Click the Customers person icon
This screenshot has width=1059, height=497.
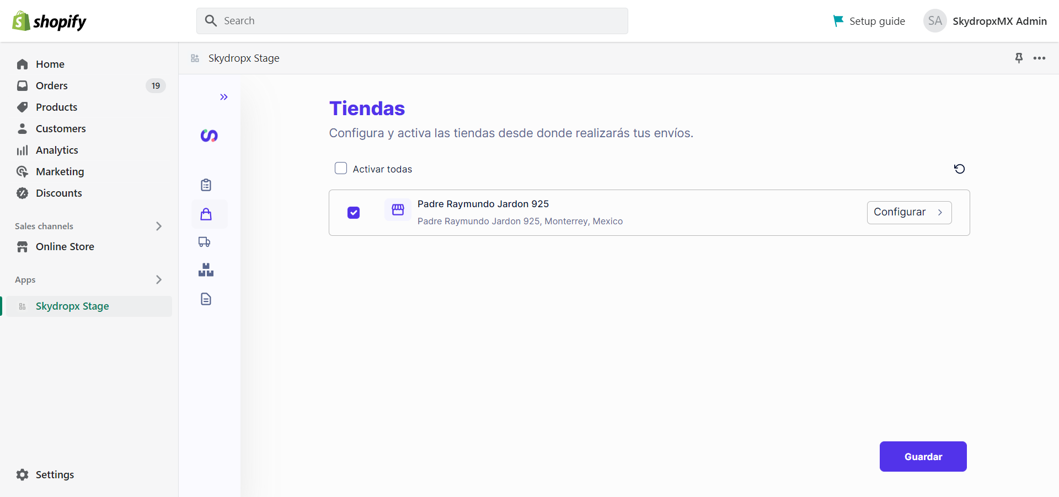22,129
